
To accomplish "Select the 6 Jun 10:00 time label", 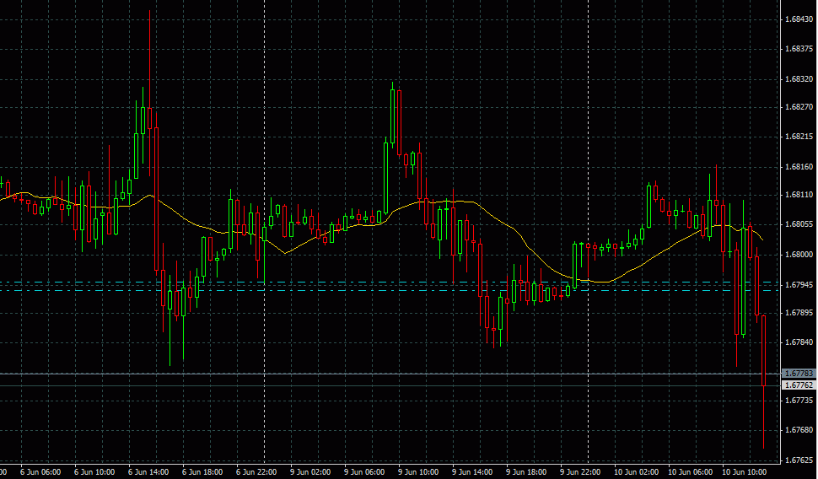I will [94, 472].
